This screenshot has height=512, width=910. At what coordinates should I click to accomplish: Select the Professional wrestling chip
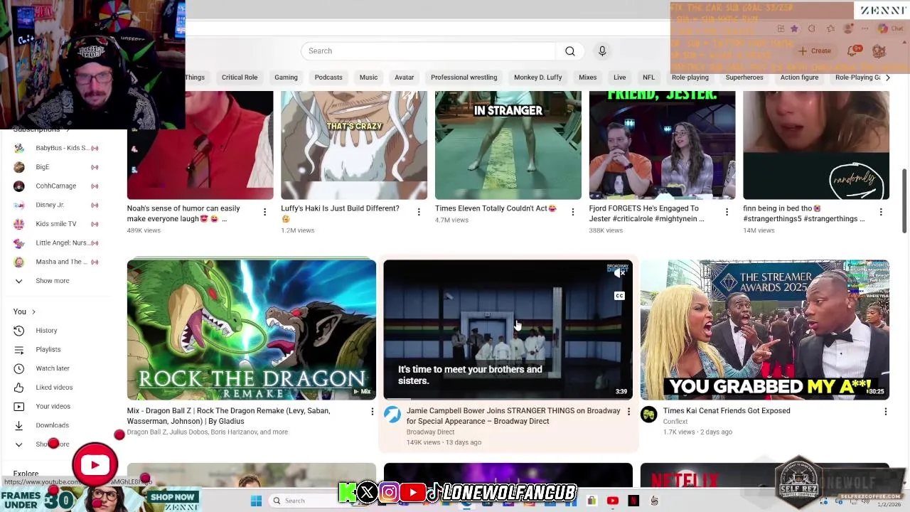point(464,78)
